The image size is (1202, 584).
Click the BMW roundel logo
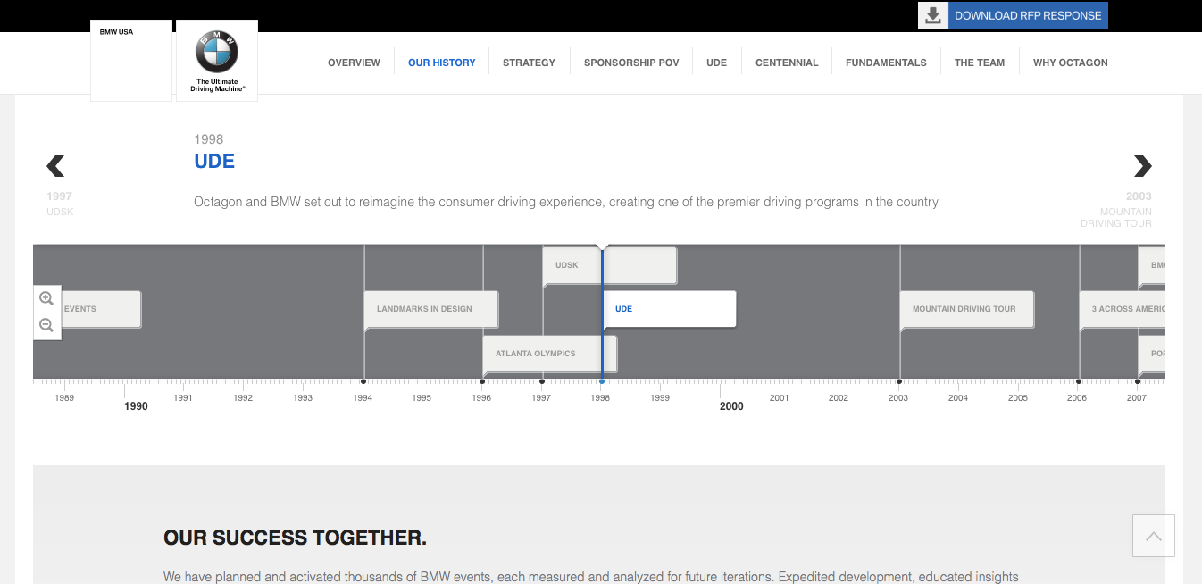pos(217,52)
